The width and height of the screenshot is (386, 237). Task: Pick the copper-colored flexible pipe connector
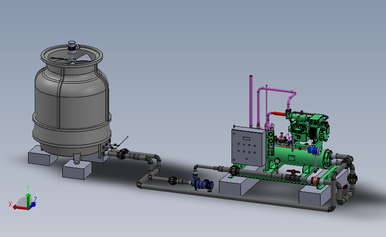[x=315, y=181]
